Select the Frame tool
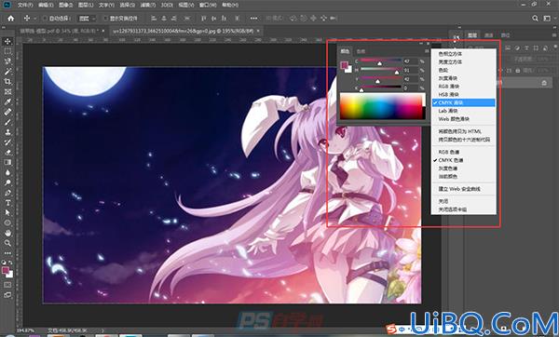Image resolution: width=559 pixels, height=337 pixels. coord(7,91)
